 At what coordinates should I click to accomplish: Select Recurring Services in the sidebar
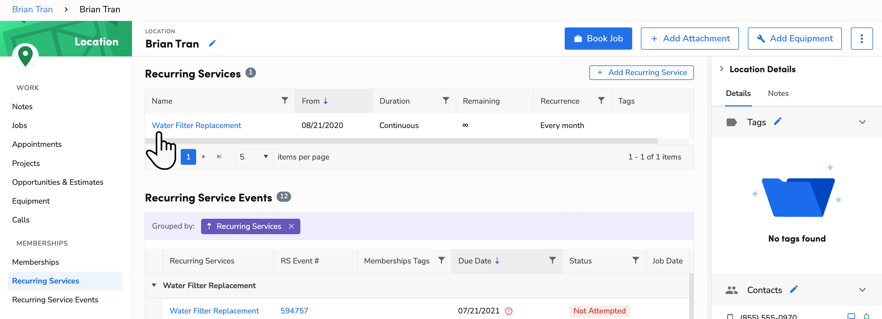pyautogui.click(x=65, y=281)
